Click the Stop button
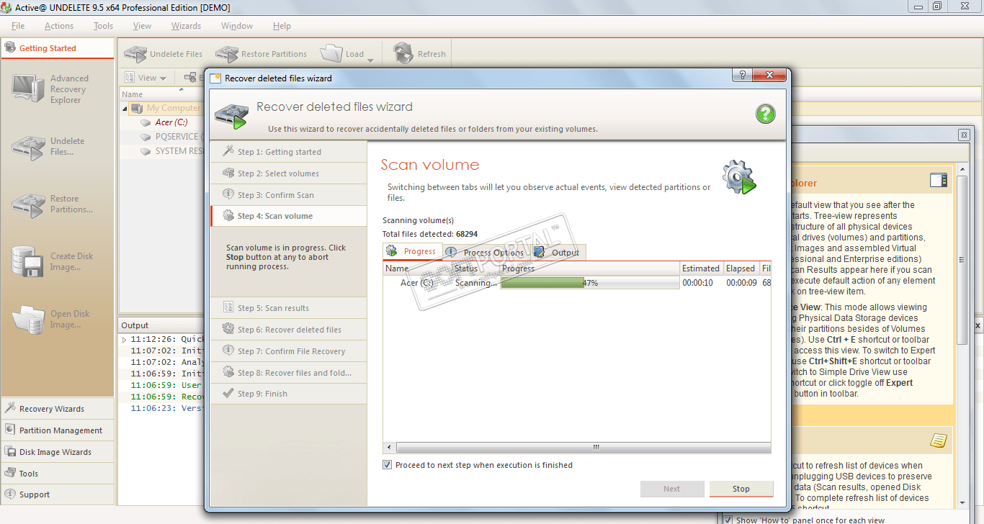Image resolution: width=984 pixels, height=524 pixels. click(x=741, y=489)
